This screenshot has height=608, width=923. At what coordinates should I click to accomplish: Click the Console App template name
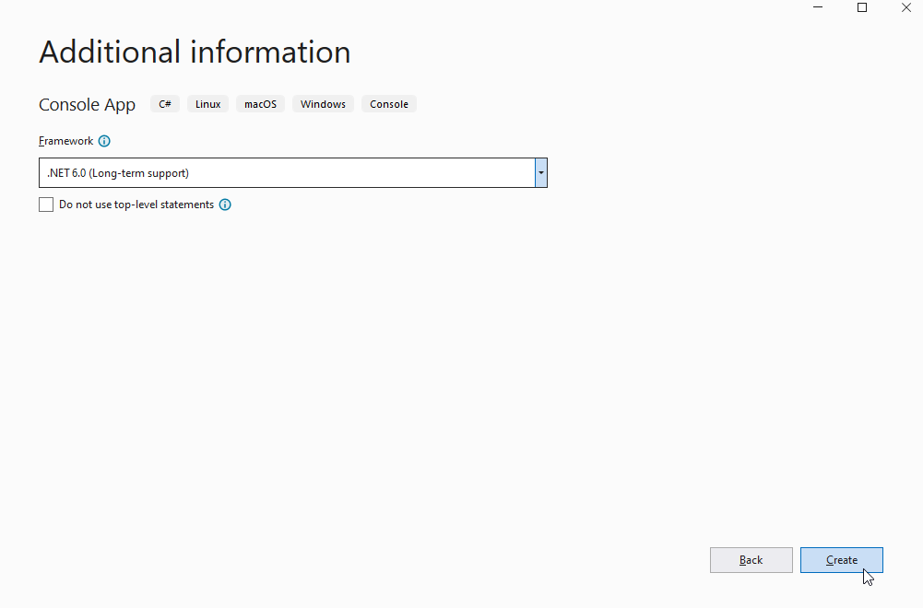pyautogui.click(x=87, y=105)
